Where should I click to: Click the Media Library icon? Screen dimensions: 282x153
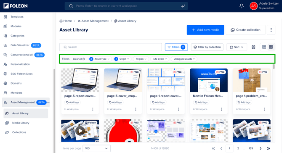click(7, 123)
